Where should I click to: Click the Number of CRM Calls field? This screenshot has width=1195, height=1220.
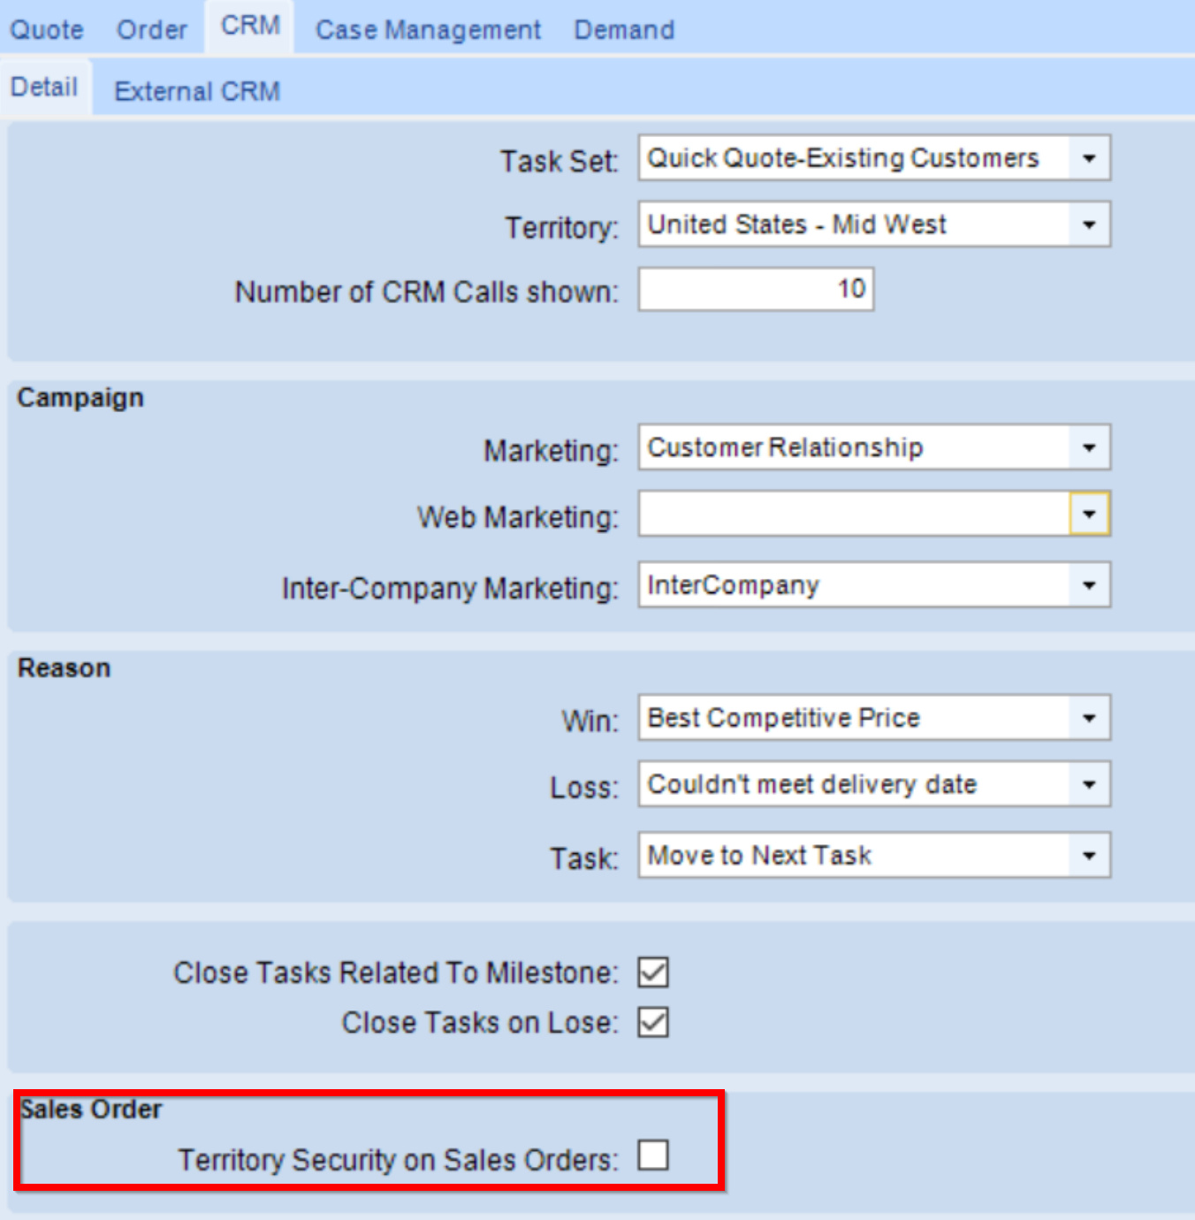point(757,289)
